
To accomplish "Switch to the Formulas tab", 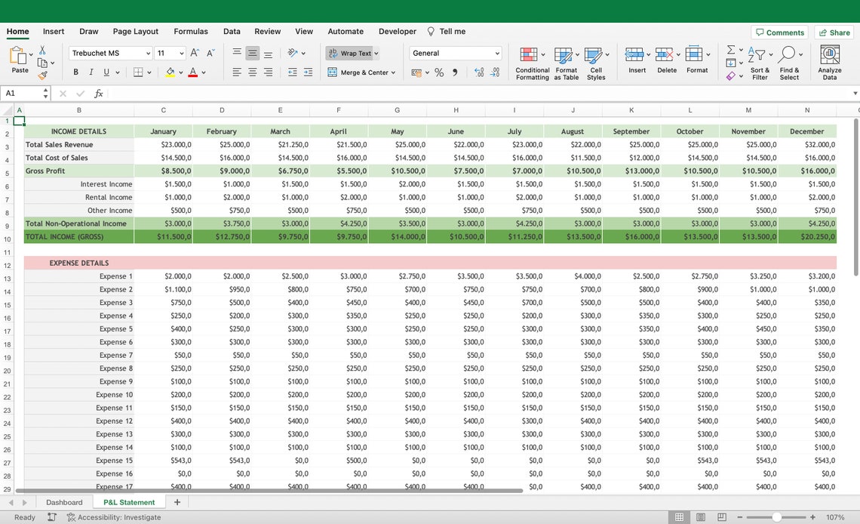I will [191, 31].
